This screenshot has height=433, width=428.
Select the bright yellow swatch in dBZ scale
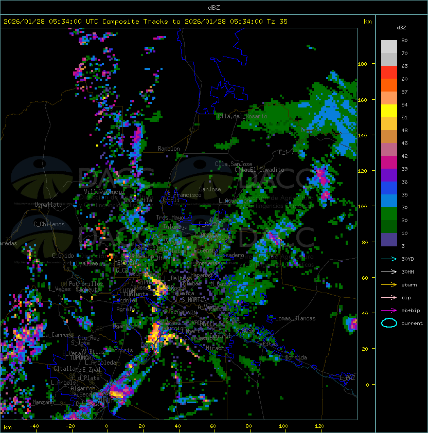(x=389, y=111)
